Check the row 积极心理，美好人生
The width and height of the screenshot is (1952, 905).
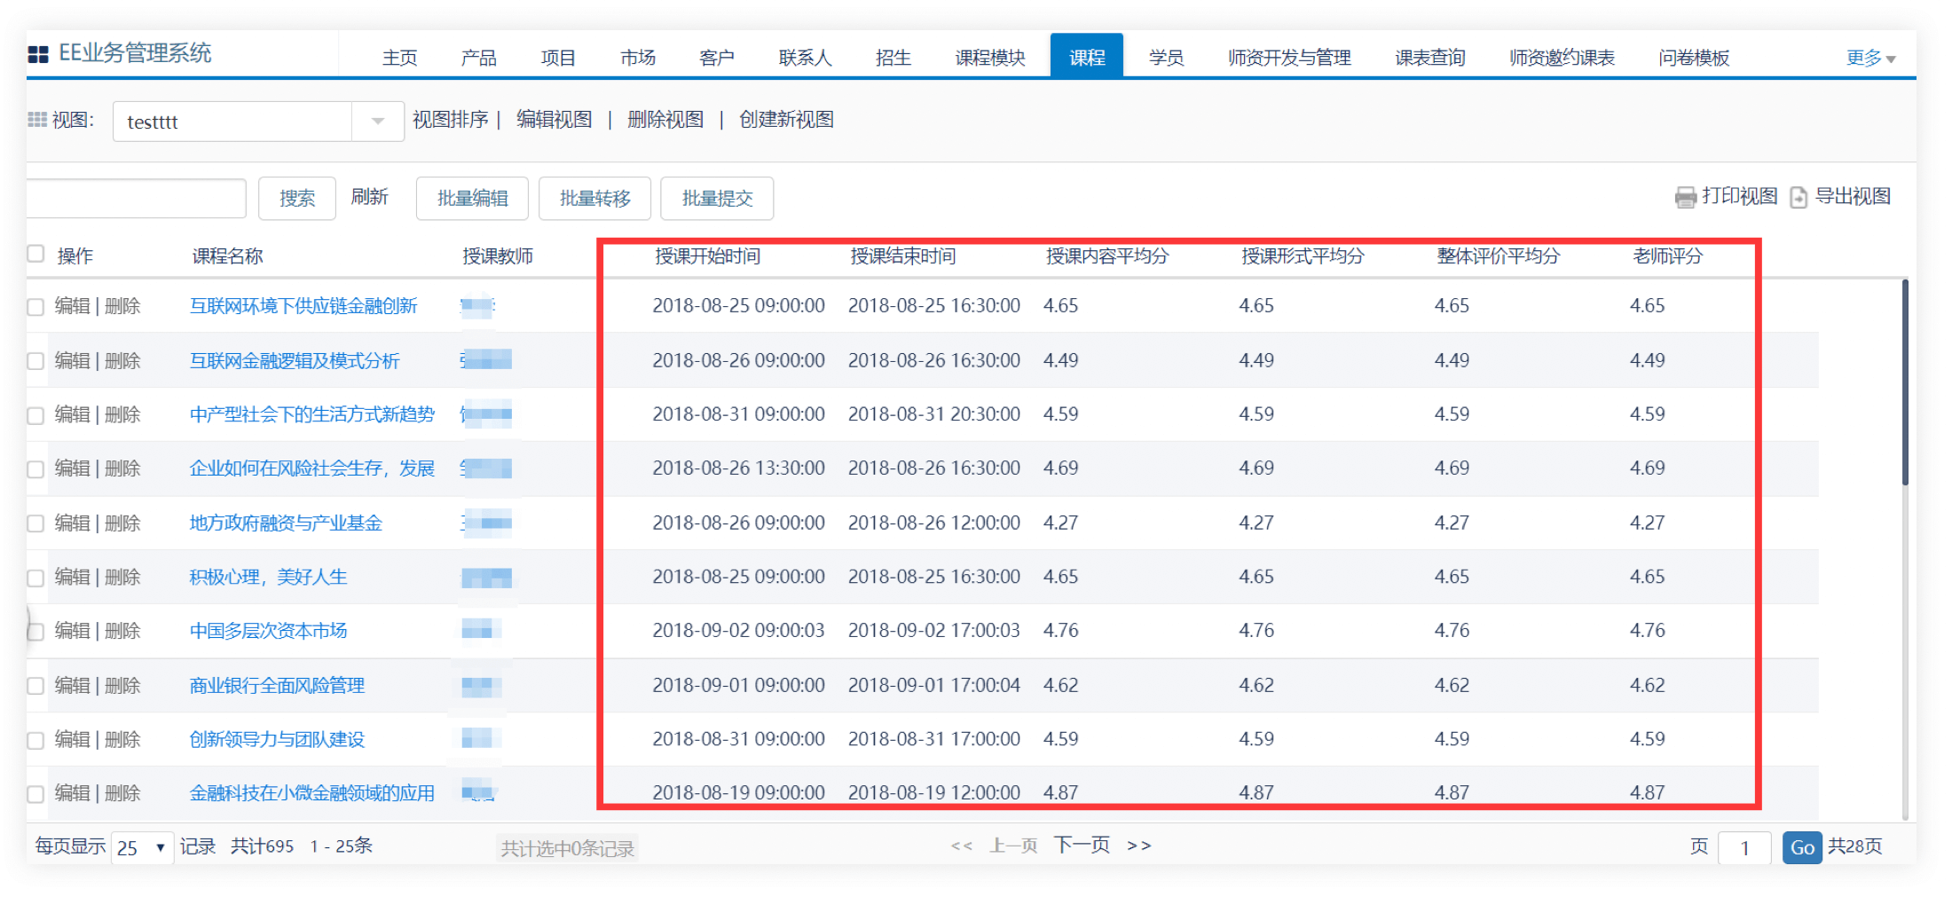click(35, 578)
